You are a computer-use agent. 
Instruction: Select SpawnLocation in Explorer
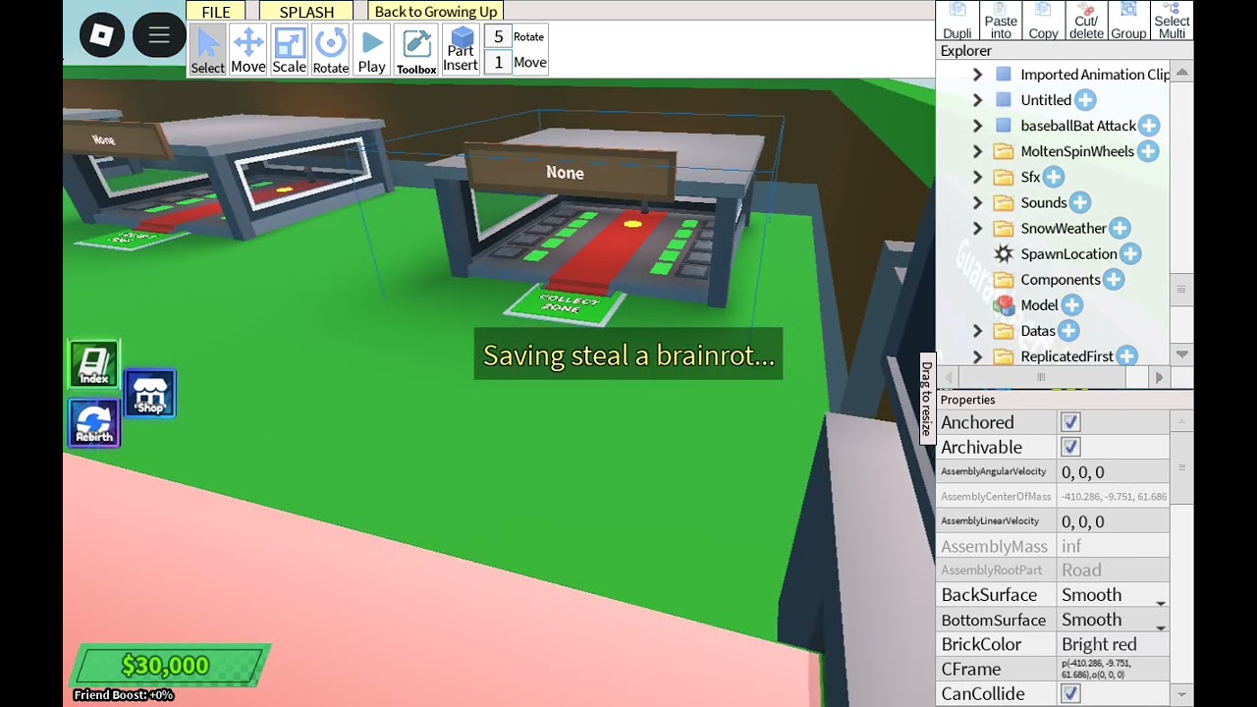pyautogui.click(x=1068, y=253)
